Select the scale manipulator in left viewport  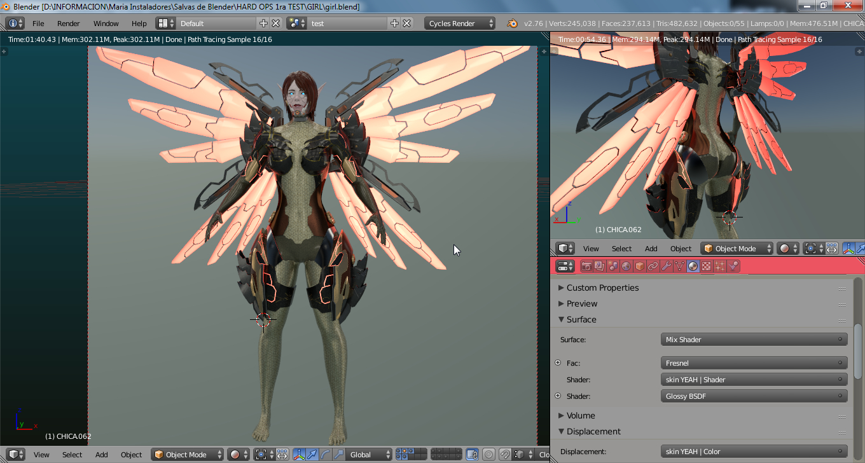point(339,455)
